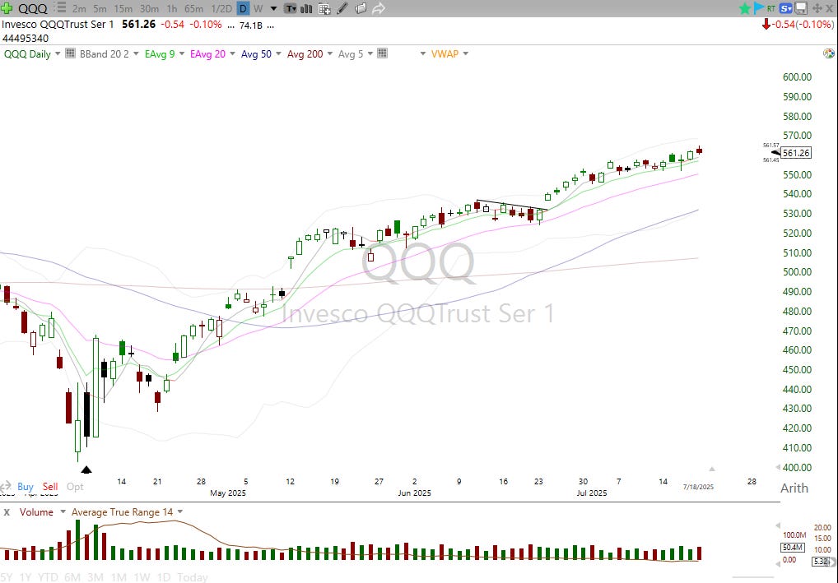Click the Today range button
This screenshot has width=838, height=583.
[193, 577]
